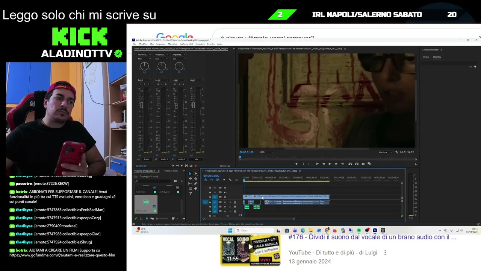The height and width of the screenshot is (271, 481).
Task: Mute timeline track A1
Action: pyautogui.click(x=225, y=202)
